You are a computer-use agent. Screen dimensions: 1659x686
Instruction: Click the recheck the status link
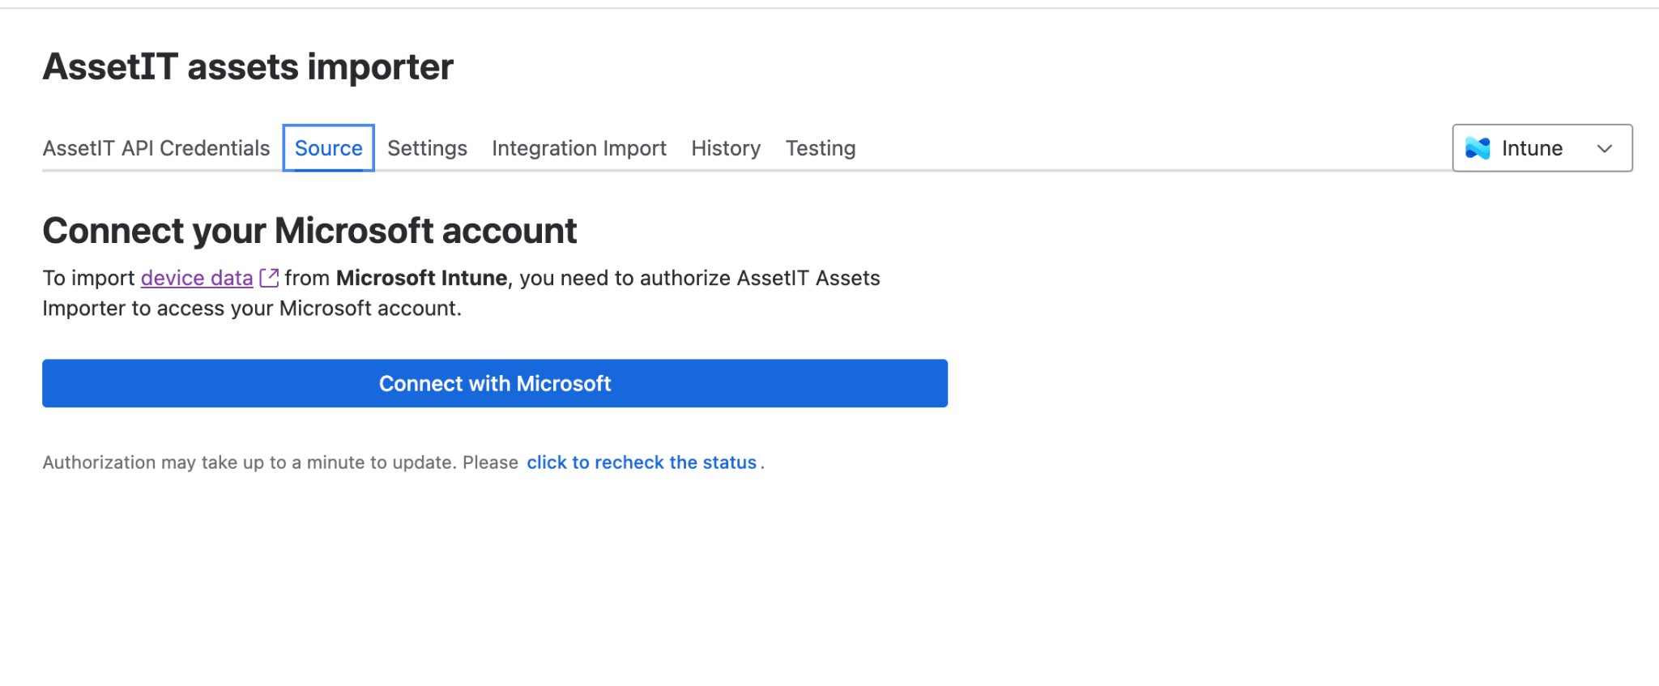pyautogui.click(x=641, y=462)
